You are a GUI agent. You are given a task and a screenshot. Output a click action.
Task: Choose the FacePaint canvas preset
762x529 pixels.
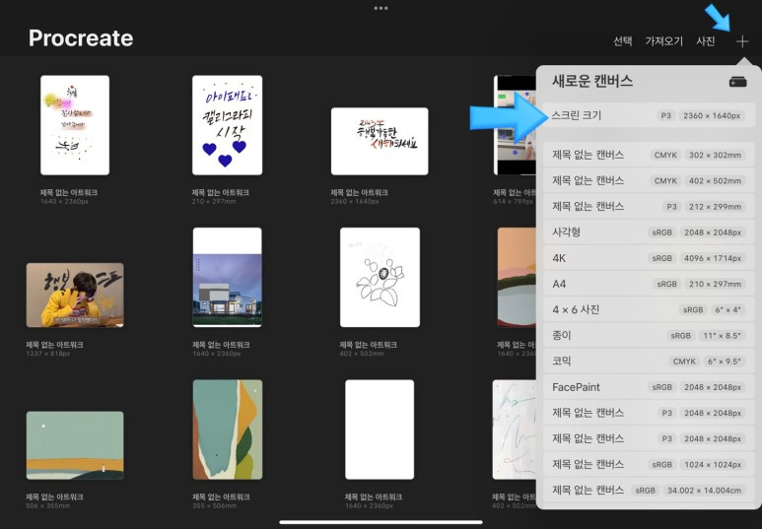(x=649, y=387)
